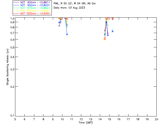Click x-axis hour label 7
Viewport: 161px width, 129px height.
click(34, 119)
